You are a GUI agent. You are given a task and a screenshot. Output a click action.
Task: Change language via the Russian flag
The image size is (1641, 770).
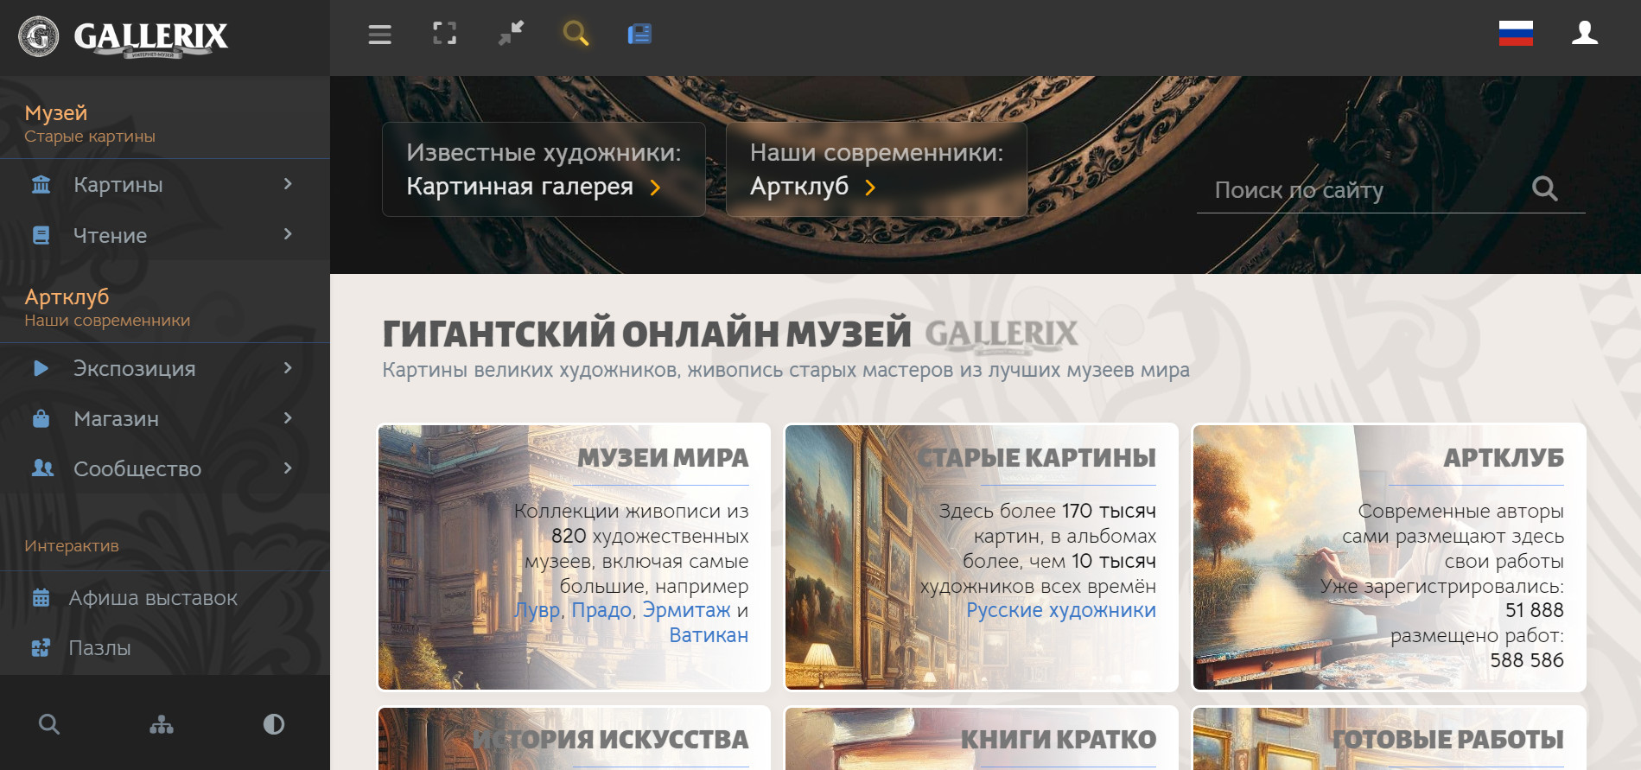click(1516, 34)
